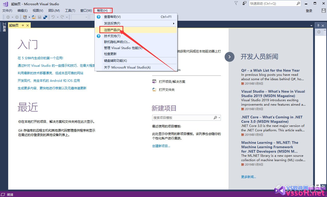
Task: Click the Save All toolbar icon
Action: (45, 17)
